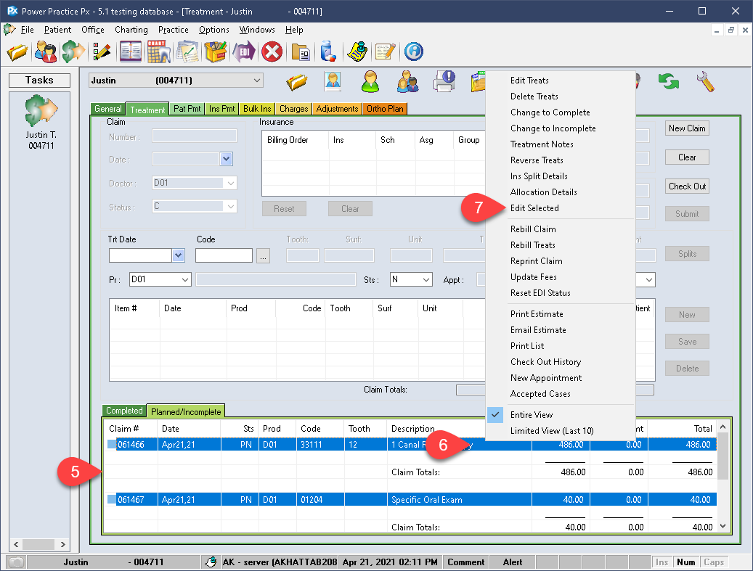The height and width of the screenshot is (571, 753).
Task: Click the Code input field
Action: coord(224,255)
